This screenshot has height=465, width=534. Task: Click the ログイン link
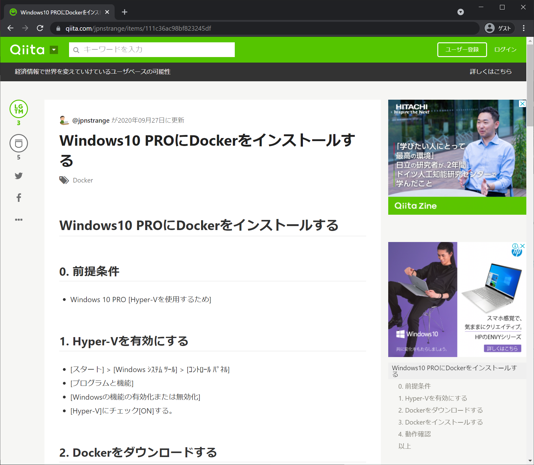(505, 50)
